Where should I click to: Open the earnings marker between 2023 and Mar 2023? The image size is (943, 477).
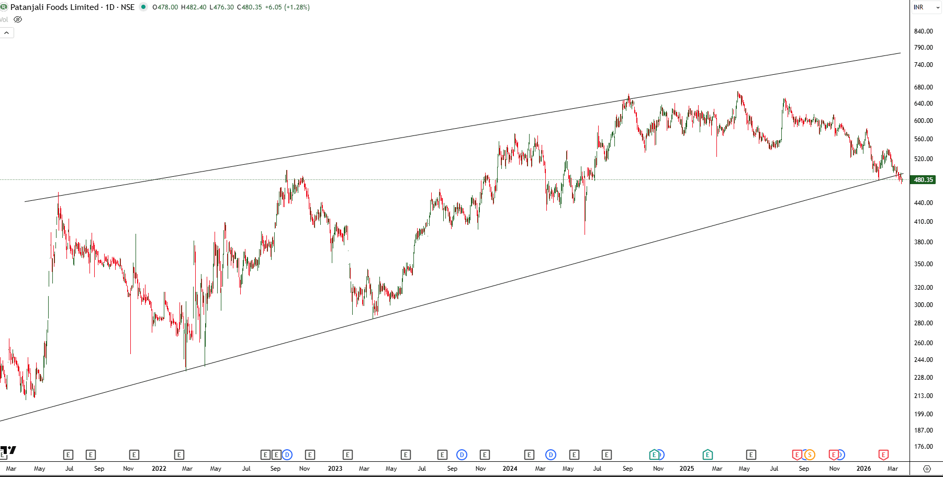[x=347, y=455]
